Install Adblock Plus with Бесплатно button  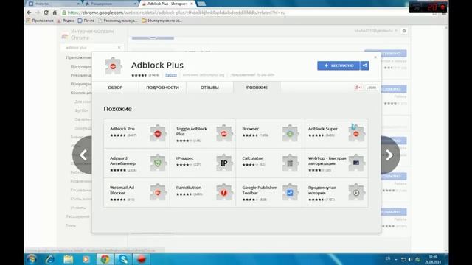pos(339,66)
